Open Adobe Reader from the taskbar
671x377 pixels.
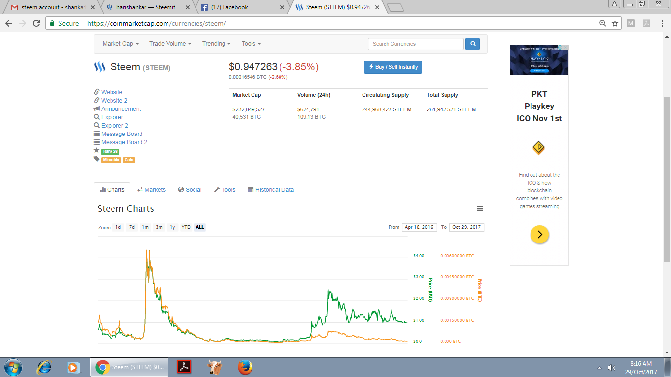[184, 367]
